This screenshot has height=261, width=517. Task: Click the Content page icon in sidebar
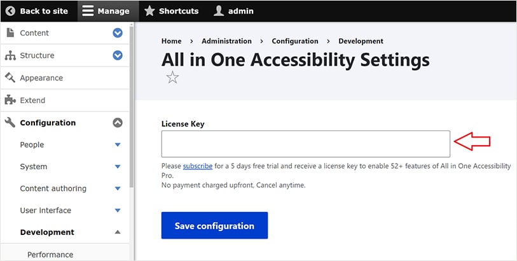click(10, 33)
